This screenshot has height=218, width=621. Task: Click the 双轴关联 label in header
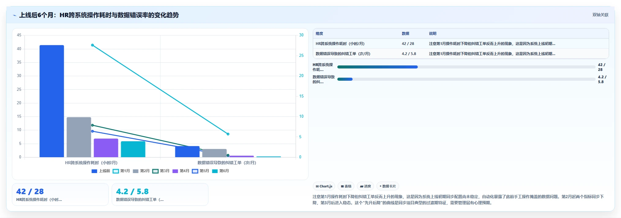click(x=600, y=15)
